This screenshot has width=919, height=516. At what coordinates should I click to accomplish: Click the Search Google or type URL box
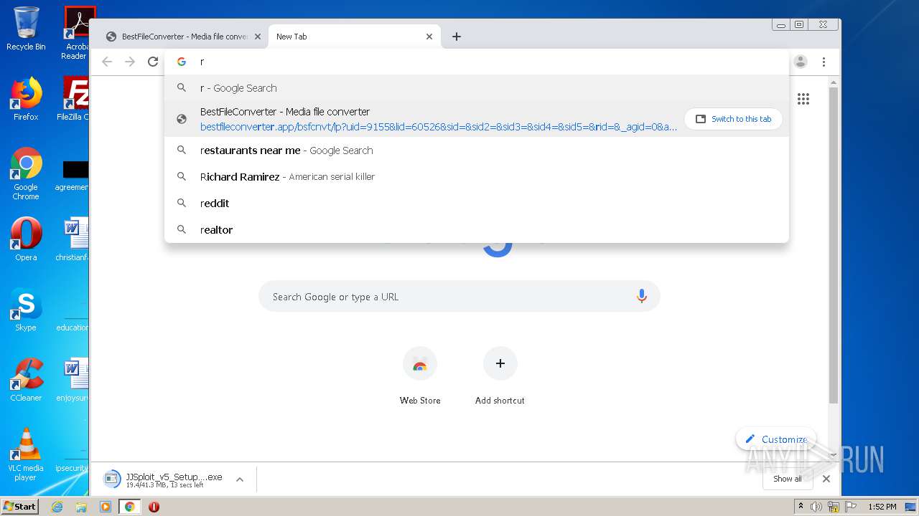pos(459,296)
